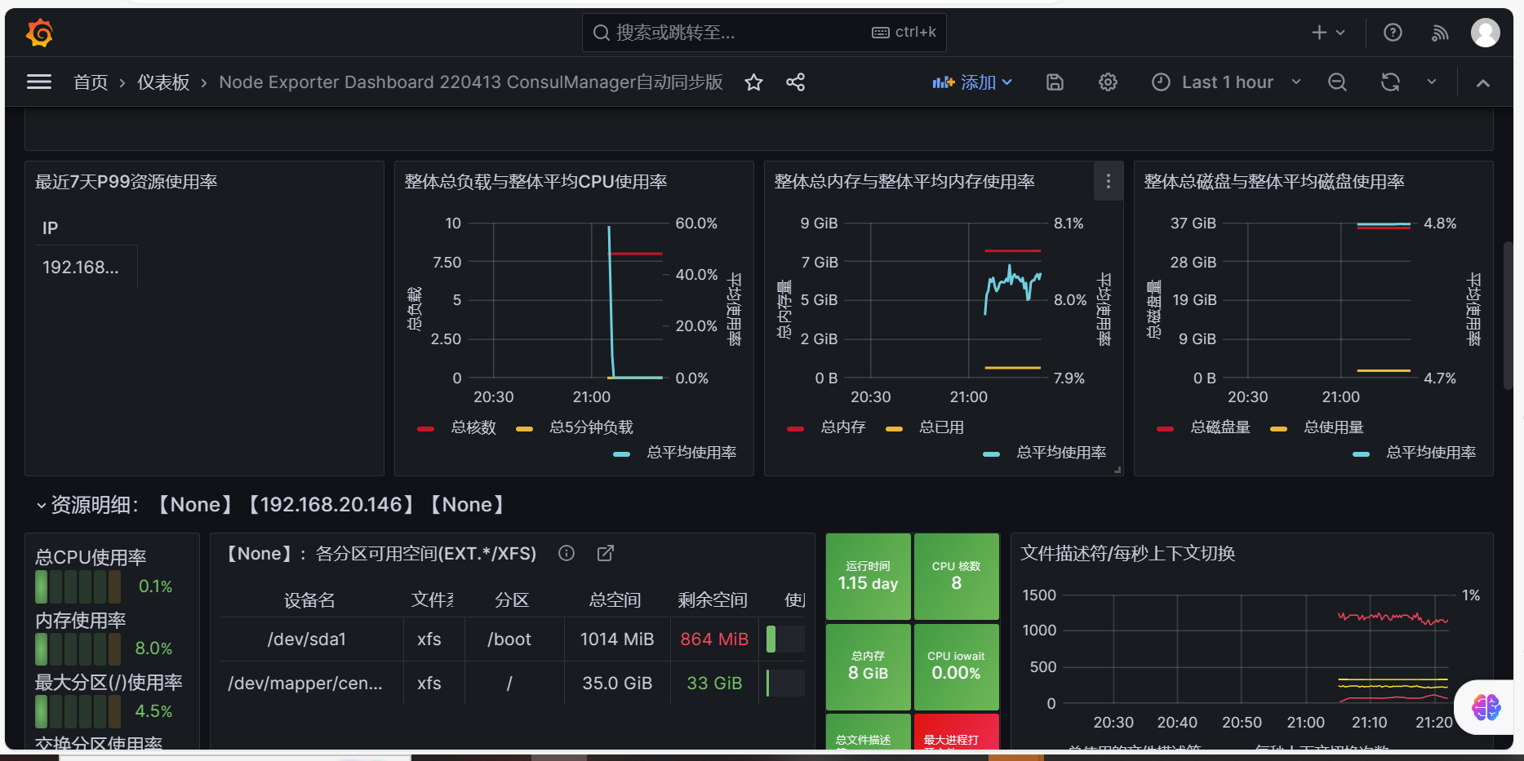Open 文件描述符/每秒上下文切换 panel title

click(1128, 554)
